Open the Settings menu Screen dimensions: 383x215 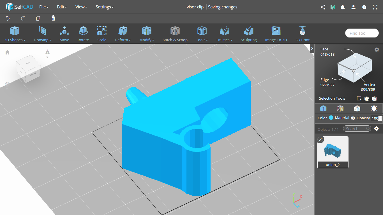coord(105,7)
